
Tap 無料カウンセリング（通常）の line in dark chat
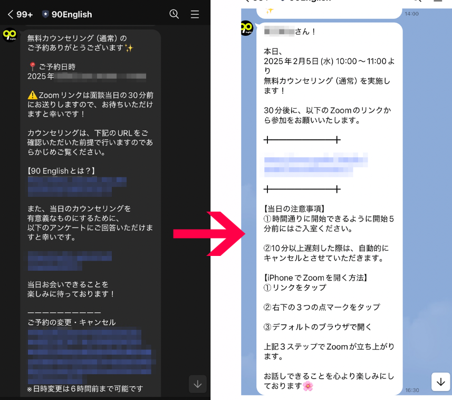point(77,38)
